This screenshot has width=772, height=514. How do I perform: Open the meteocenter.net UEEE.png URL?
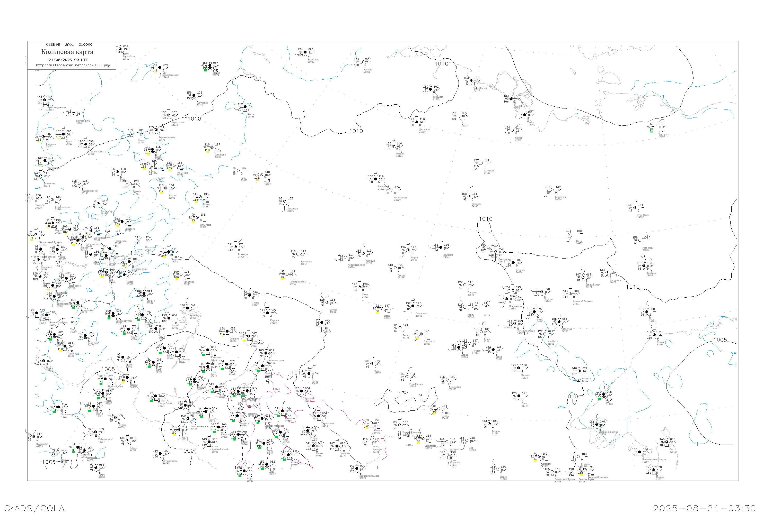(x=73, y=65)
